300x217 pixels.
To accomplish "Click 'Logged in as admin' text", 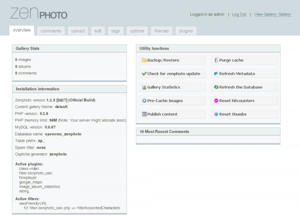I will point(207,14).
